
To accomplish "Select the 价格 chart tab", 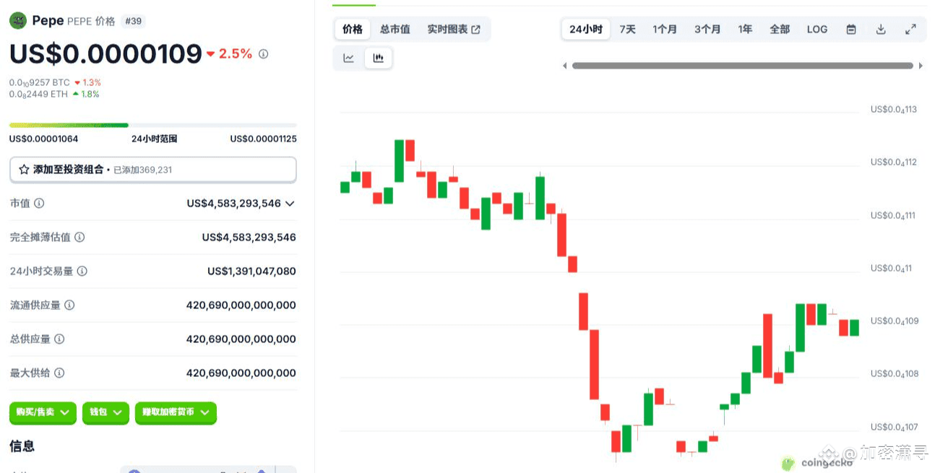I will click(x=353, y=30).
